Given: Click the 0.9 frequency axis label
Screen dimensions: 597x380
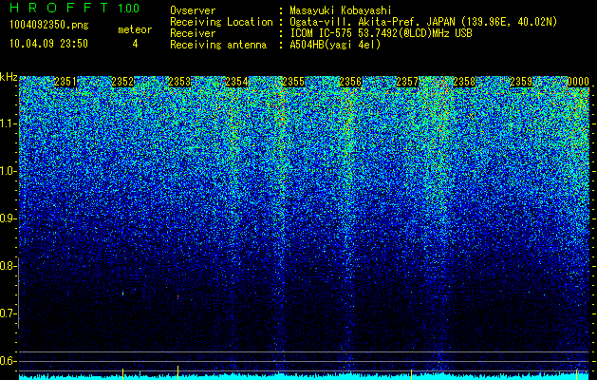Looking at the screenshot, I should [8, 218].
